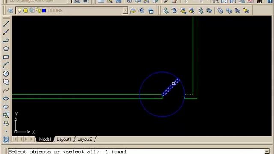Viewport: 274px width, 154px height.
Task: Expand the DOORS layer dropdown
Action: click(x=125, y=10)
